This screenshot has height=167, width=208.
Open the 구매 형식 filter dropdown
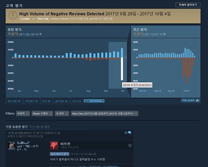31,101
